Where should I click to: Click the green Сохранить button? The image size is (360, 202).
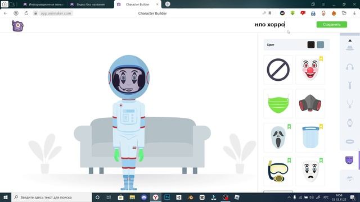click(332, 25)
